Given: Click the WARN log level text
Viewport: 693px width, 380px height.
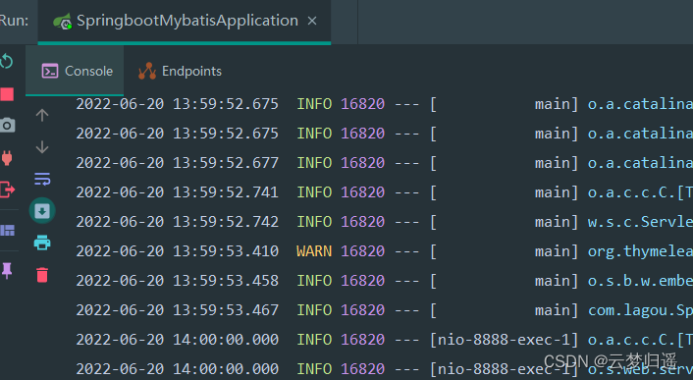Looking at the screenshot, I should [x=314, y=251].
